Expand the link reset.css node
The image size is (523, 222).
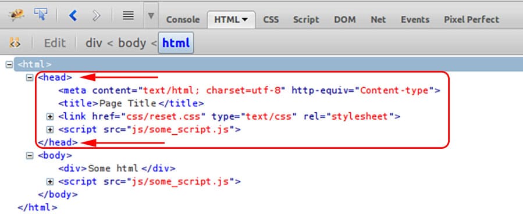50,117
